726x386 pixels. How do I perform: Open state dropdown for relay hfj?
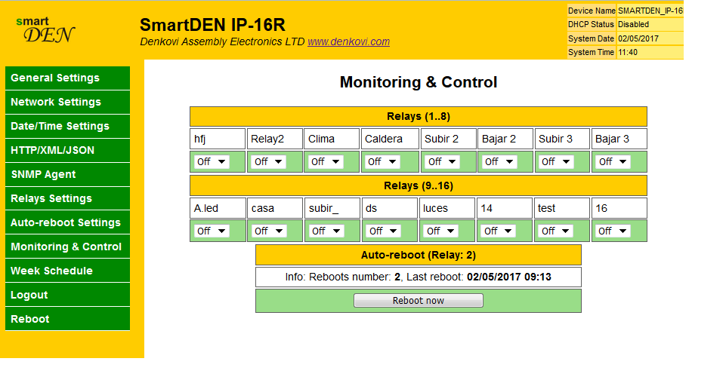tap(212, 162)
